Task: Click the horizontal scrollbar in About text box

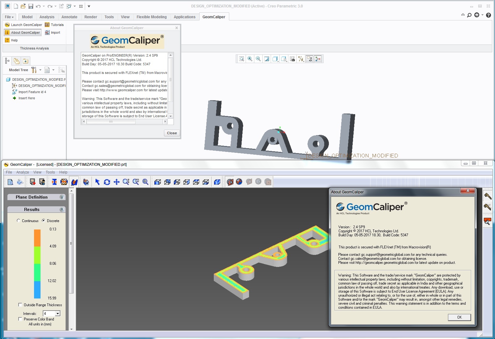Action: point(111,122)
